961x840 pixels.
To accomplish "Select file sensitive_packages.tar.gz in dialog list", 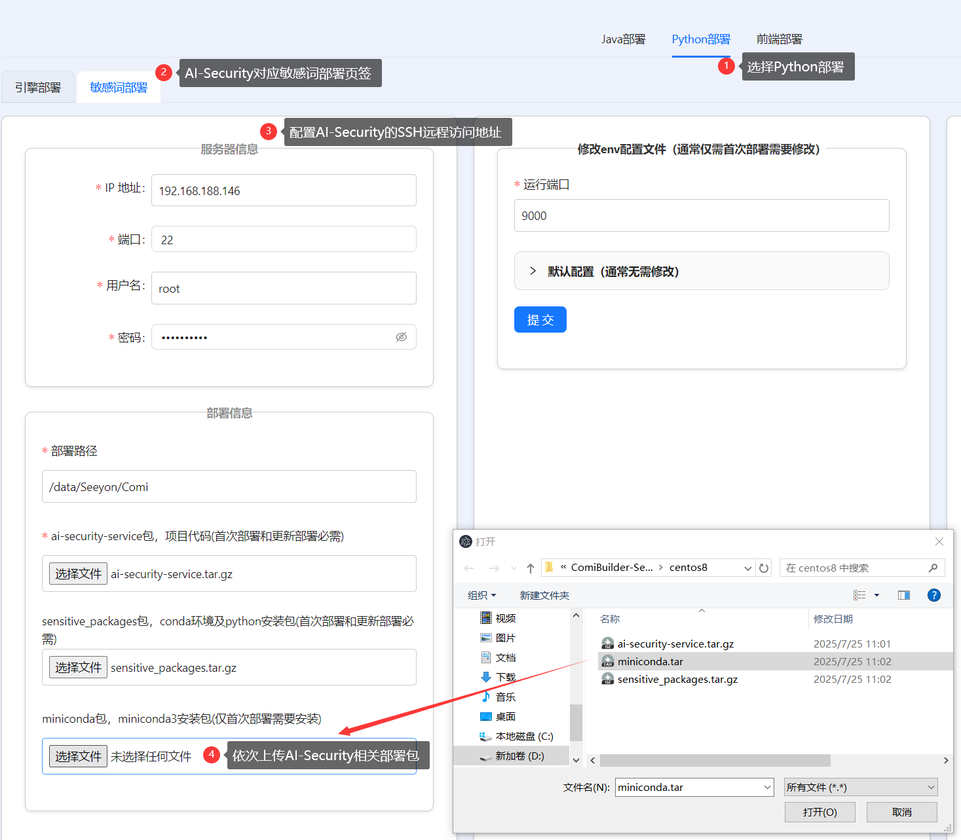I will 677,679.
